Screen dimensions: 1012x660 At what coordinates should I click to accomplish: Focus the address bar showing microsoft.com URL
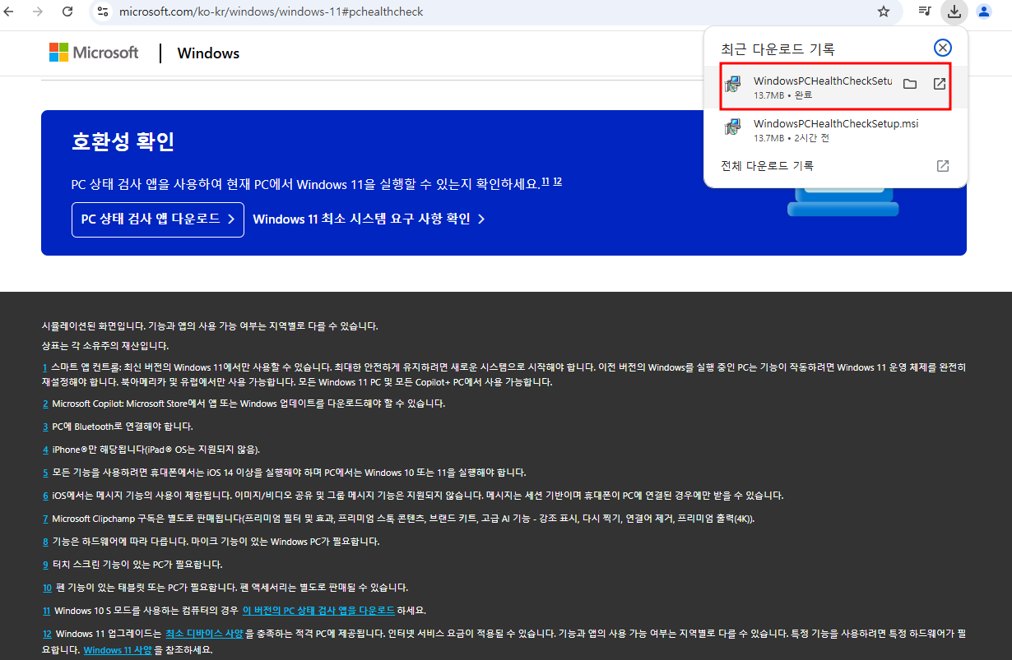pos(494,12)
